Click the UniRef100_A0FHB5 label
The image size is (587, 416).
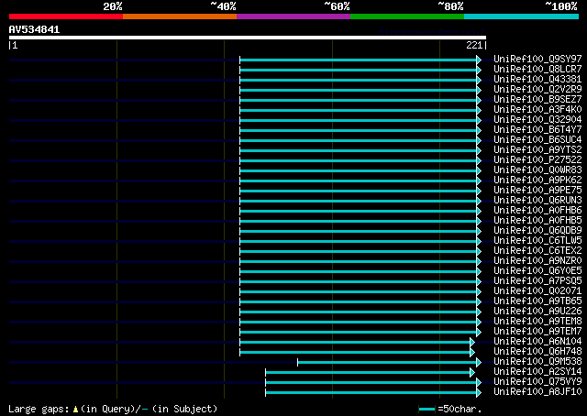pyautogui.click(x=537, y=221)
